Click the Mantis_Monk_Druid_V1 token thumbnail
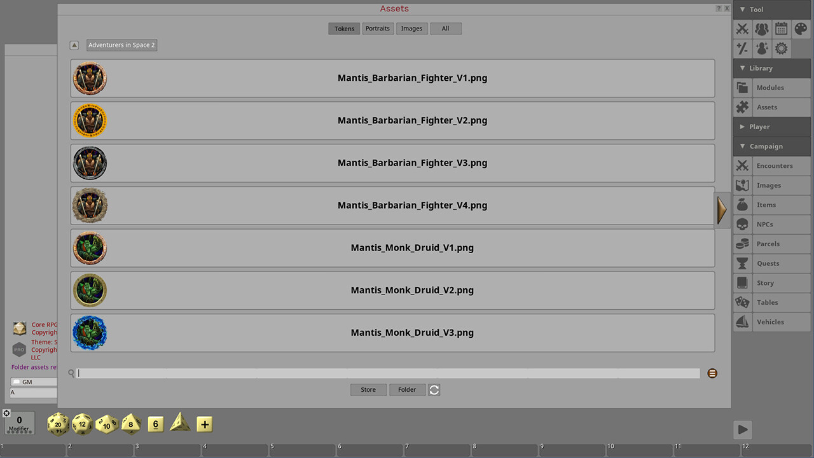Image resolution: width=814 pixels, height=458 pixels. tap(90, 247)
